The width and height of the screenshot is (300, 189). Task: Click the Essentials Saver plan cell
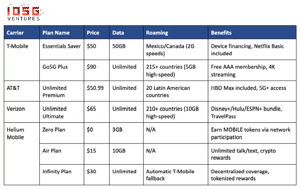(x=62, y=46)
